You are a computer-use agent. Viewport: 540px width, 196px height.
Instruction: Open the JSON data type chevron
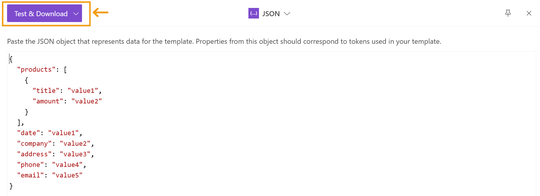(x=287, y=14)
